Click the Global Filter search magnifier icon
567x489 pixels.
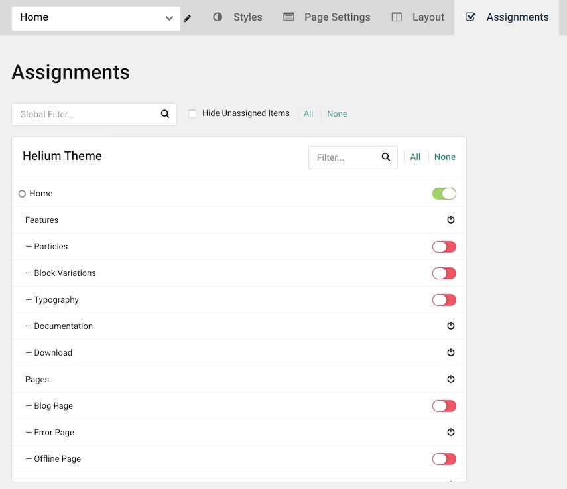point(165,114)
